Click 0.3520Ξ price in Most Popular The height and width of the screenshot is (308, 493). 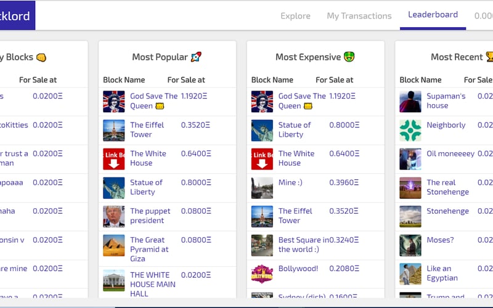pyautogui.click(x=195, y=125)
